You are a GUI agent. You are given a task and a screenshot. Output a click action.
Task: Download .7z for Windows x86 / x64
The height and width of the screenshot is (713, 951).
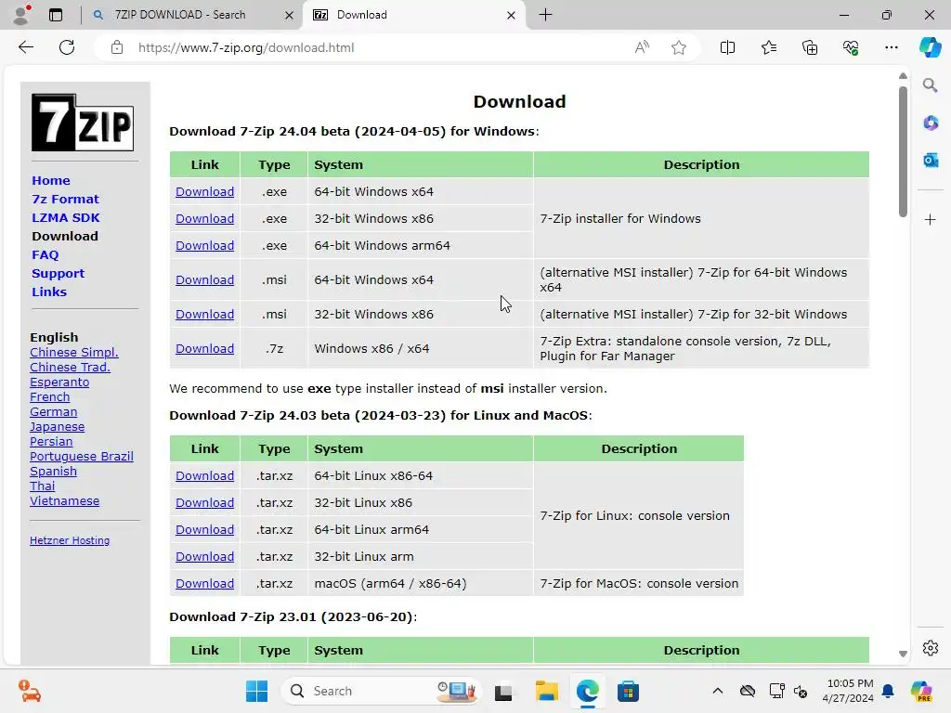pos(204,349)
